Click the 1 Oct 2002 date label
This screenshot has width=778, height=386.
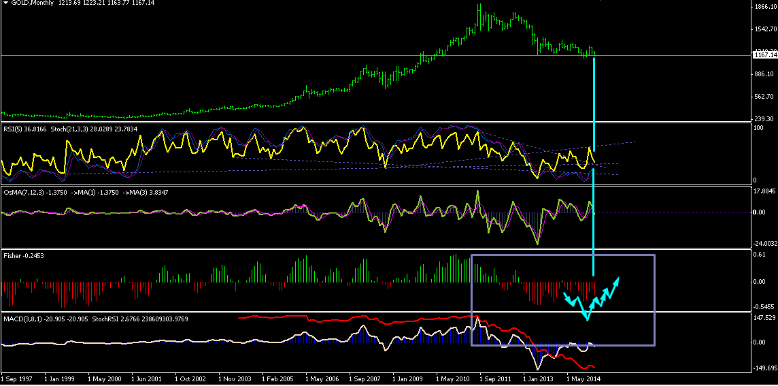190,379
